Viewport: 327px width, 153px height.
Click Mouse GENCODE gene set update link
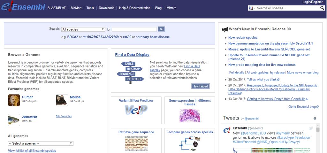(x=269, y=50)
